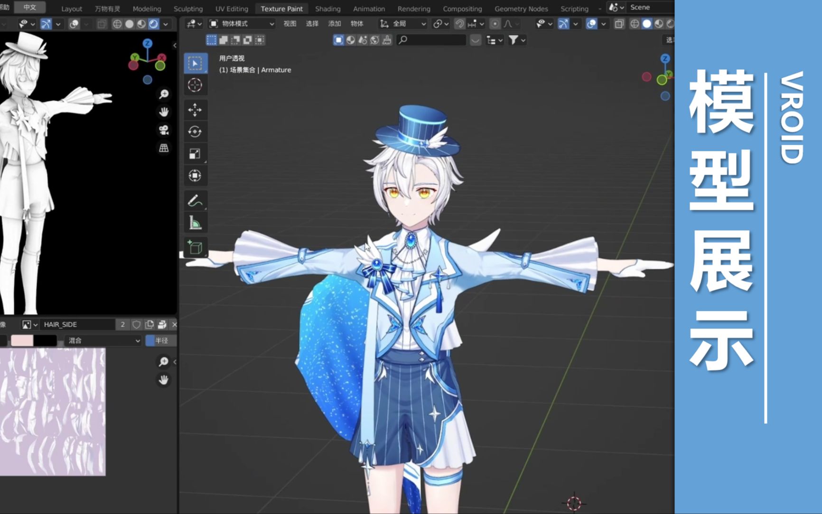822x514 pixels.
Task: Pick the pink primary brush color swatch
Action: [x=22, y=341]
